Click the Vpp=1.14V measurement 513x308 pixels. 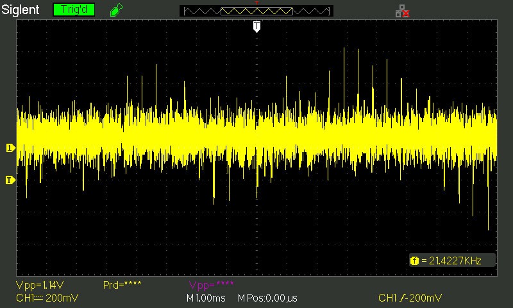(40, 286)
